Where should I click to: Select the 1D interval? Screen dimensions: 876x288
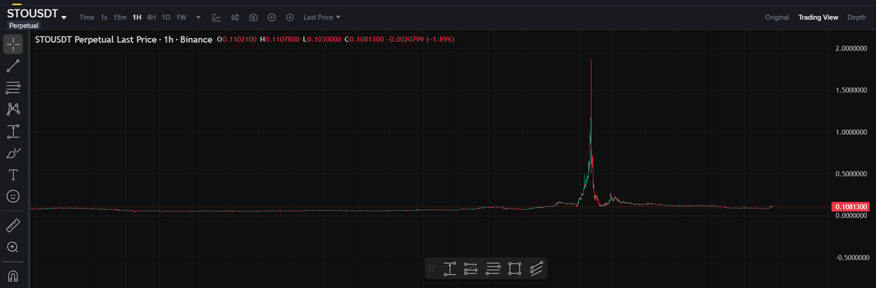click(166, 17)
